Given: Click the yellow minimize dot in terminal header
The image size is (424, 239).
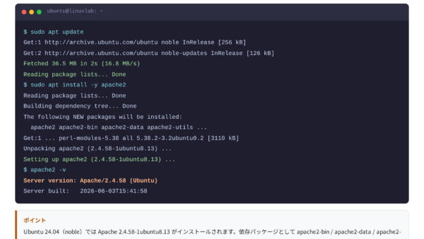Looking at the screenshot, I should point(31,12).
